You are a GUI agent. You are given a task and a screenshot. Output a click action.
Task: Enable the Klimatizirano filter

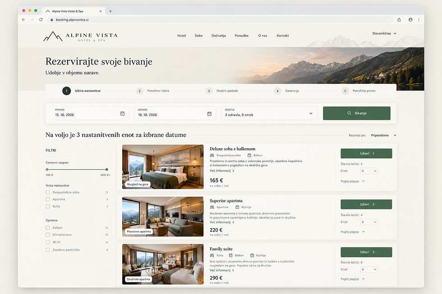click(x=48, y=235)
